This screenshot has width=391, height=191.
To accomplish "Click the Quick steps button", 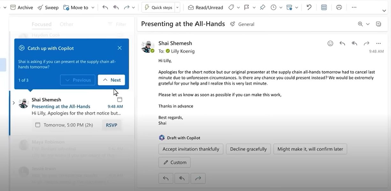I will pos(158,7).
